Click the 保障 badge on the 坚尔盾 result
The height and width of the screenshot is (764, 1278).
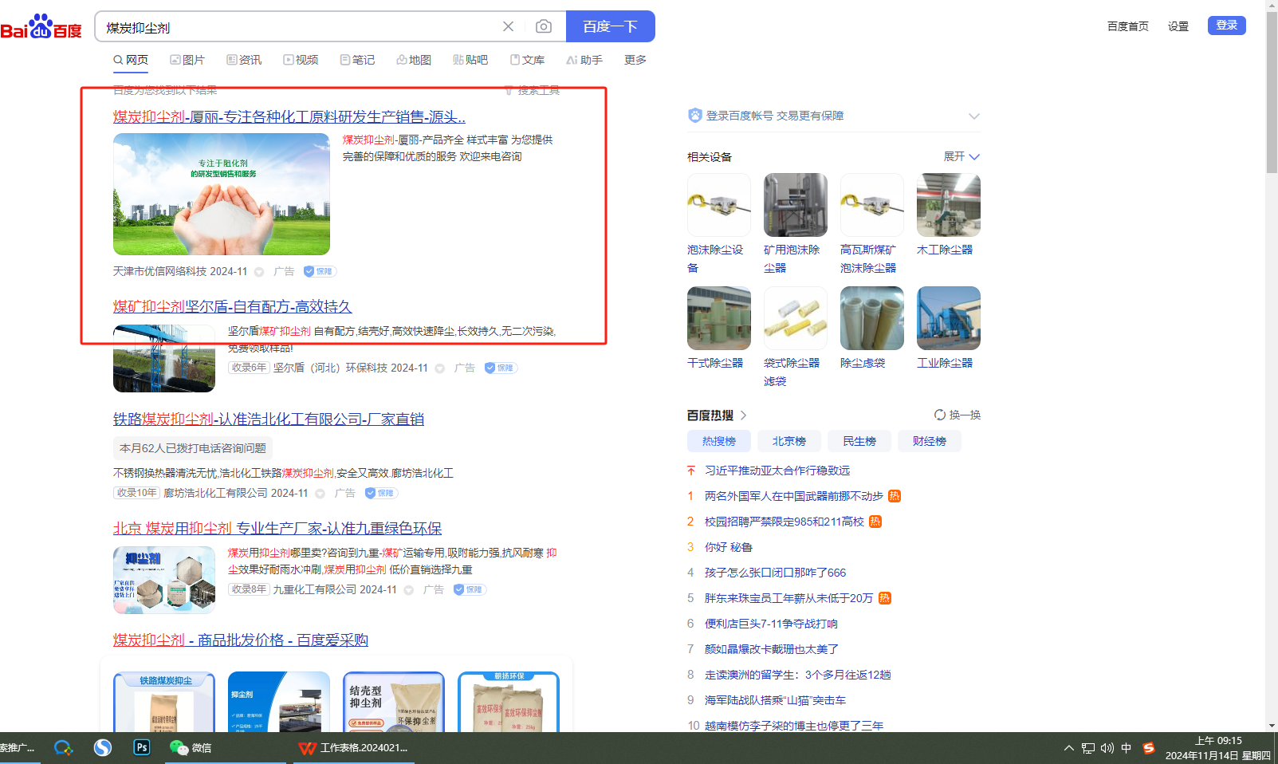pos(501,368)
